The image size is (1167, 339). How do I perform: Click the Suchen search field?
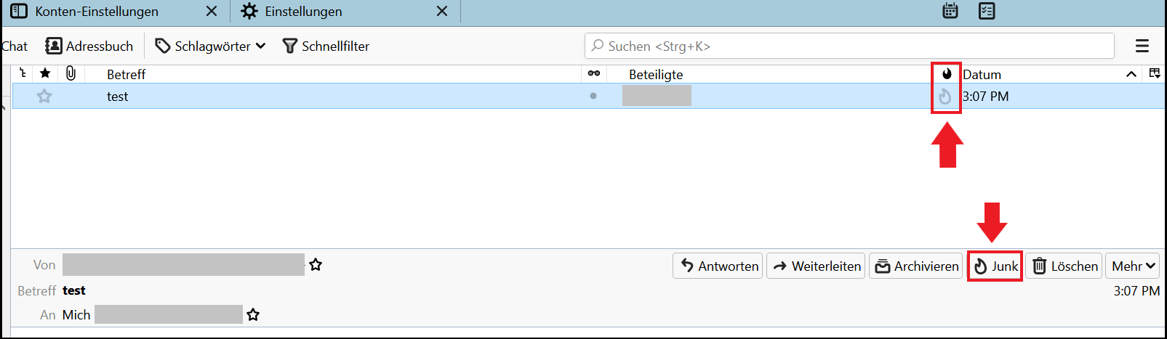tap(849, 46)
